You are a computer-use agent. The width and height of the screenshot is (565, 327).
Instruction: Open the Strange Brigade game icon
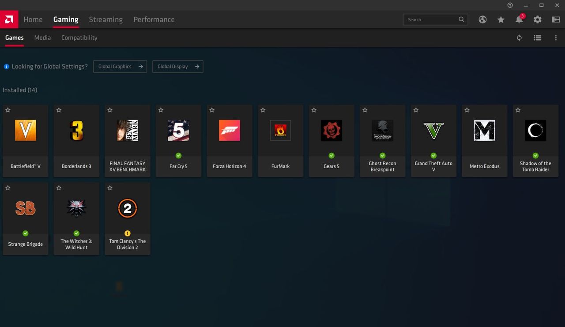click(x=26, y=208)
